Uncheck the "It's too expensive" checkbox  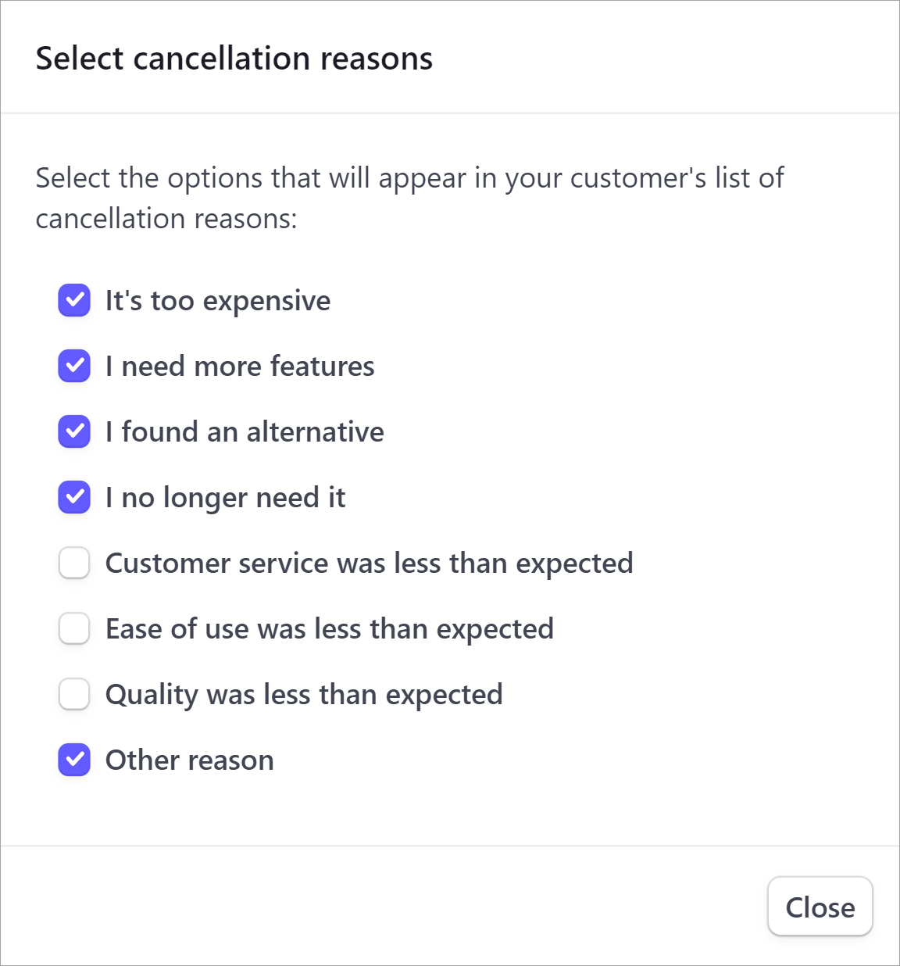(x=74, y=300)
